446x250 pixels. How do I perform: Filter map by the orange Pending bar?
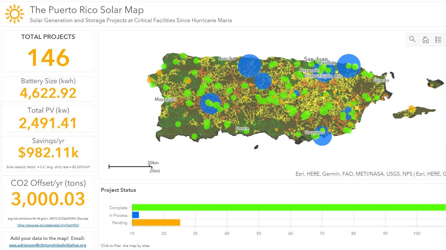[x=156, y=223]
